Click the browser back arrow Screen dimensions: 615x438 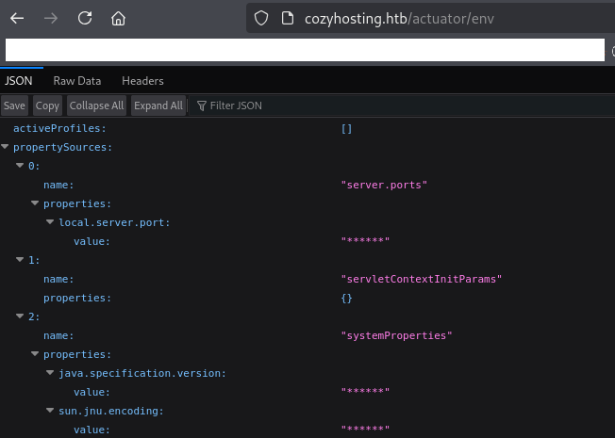click(18, 18)
